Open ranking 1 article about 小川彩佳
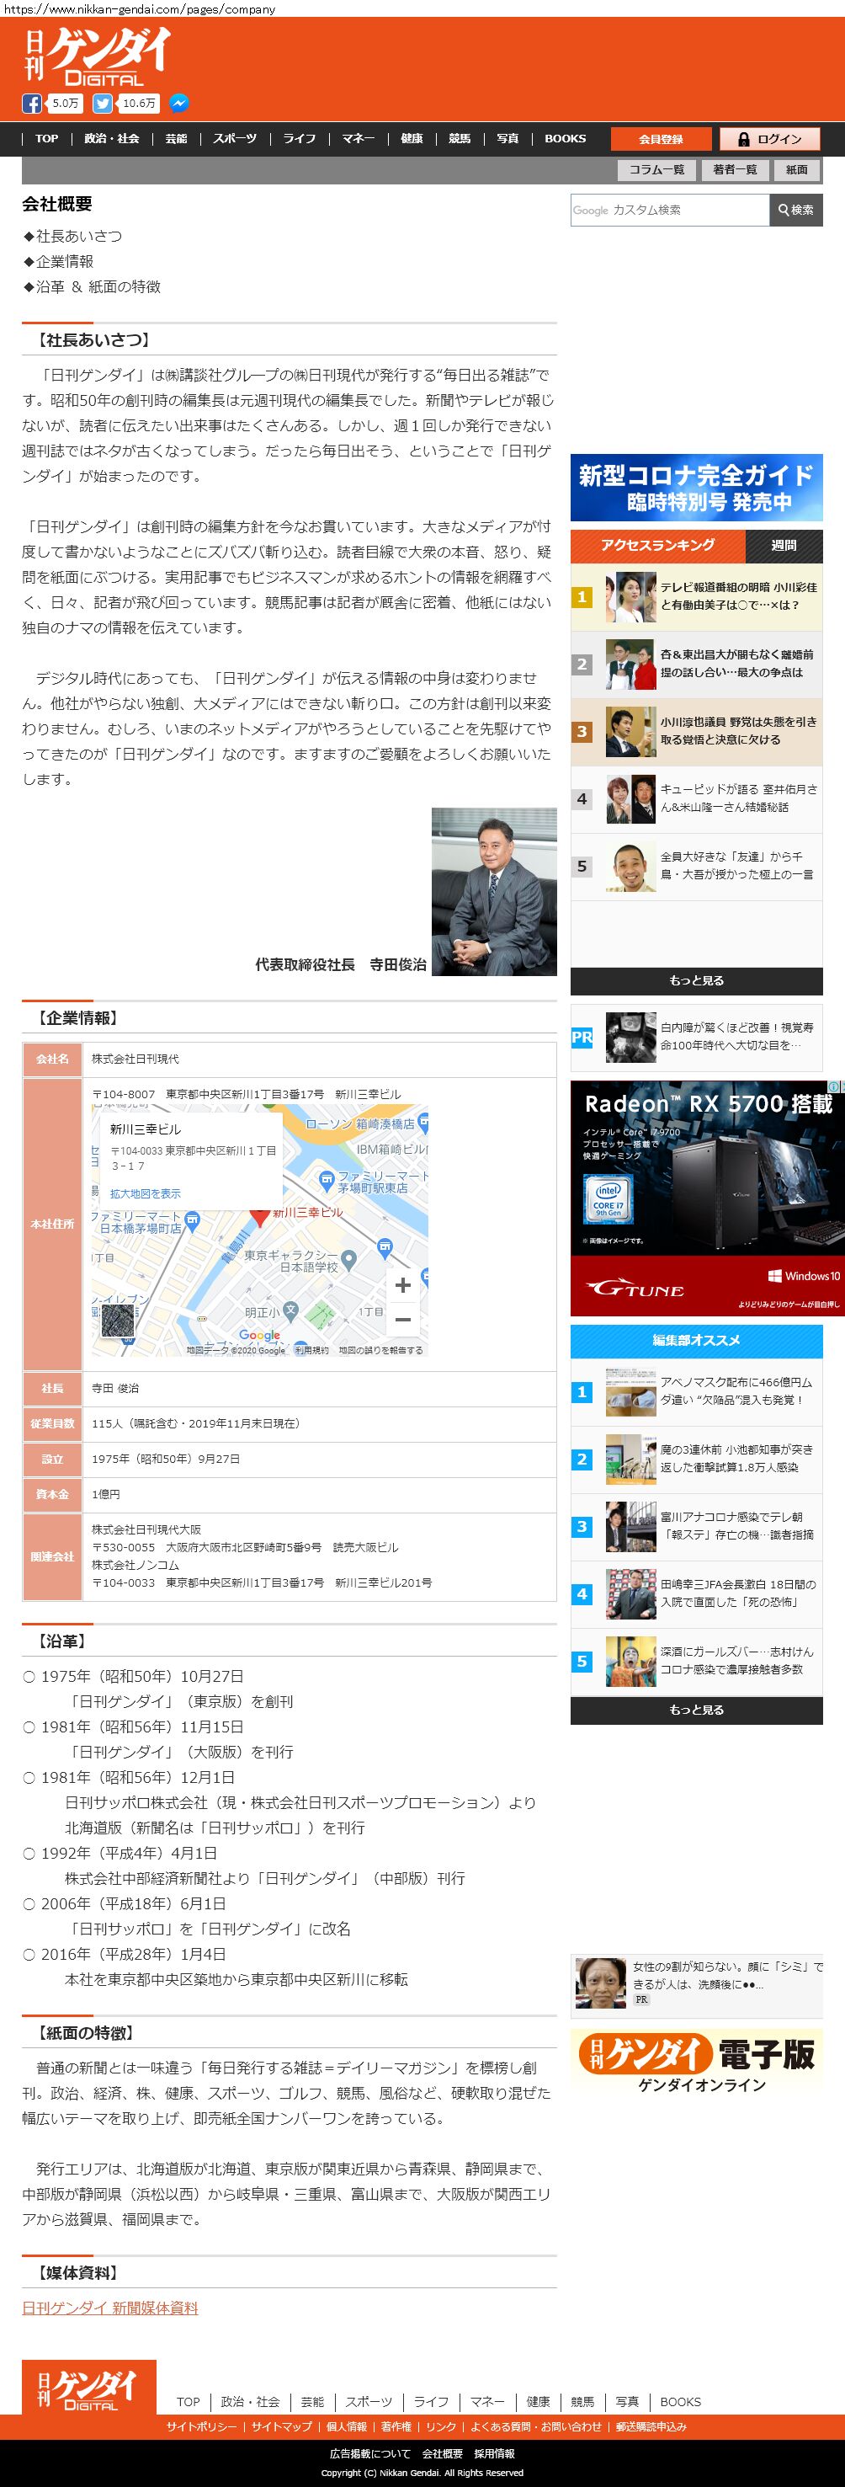The image size is (845, 2487). click(x=696, y=596)
